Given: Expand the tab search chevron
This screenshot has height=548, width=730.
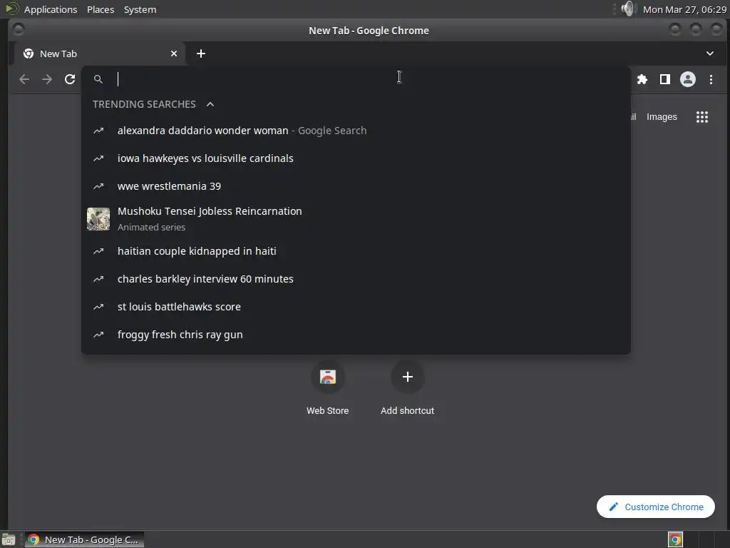Looking at the screenshot, I should [x=709, y=54].
